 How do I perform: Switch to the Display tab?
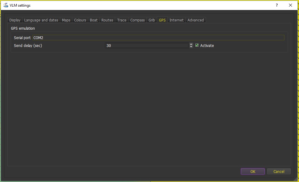15,20
